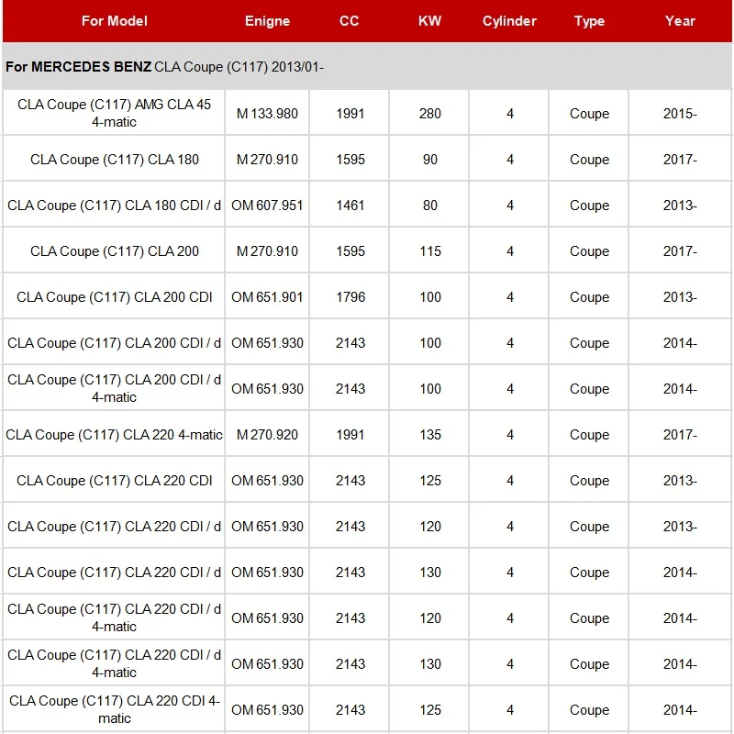This screenshot has height=734, width=734.
Task: Click the 'Cylinder' column header
Action: click(x=509, y=21)
